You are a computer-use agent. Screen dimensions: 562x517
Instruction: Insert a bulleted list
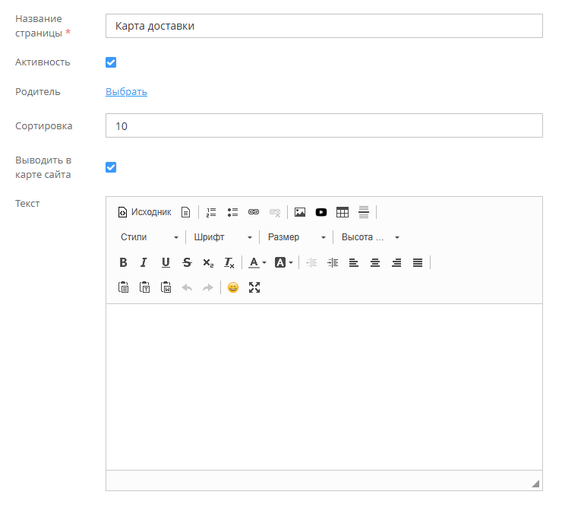(233, 212)
